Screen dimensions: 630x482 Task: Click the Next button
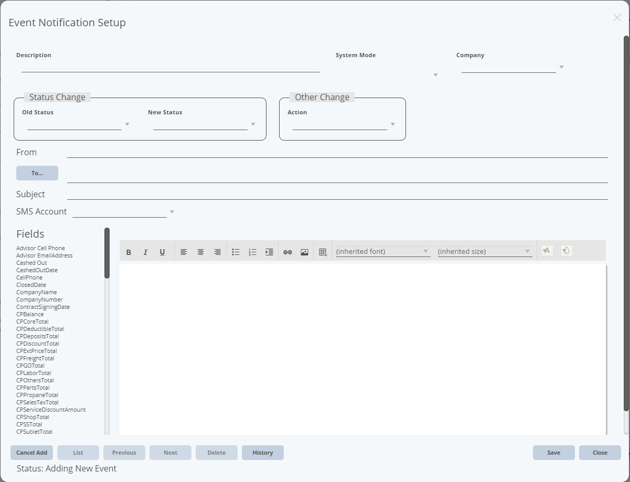coord(170,453)
